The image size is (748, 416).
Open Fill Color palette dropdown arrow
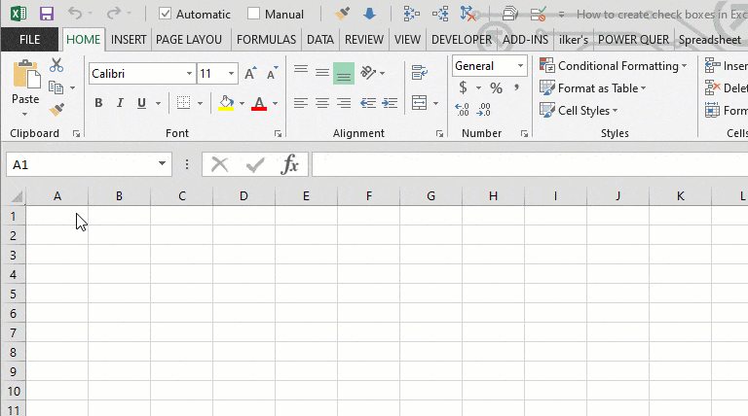click(x=242, y=103)
